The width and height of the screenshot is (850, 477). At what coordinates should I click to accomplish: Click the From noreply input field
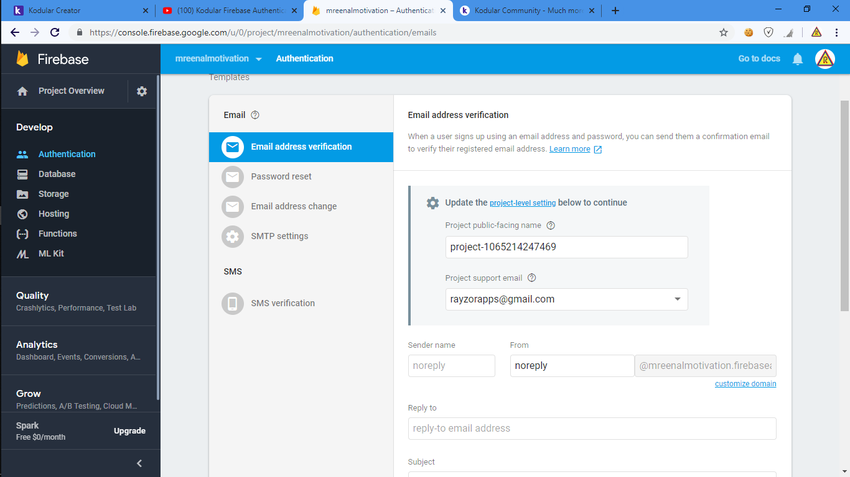[x=572, y=366]
